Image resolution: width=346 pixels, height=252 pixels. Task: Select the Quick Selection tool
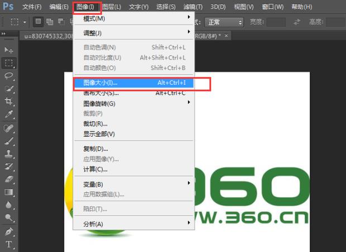pos(9,89)
